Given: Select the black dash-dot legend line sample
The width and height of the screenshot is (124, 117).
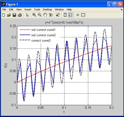Looking at the screenshot, I should (25, 40).
